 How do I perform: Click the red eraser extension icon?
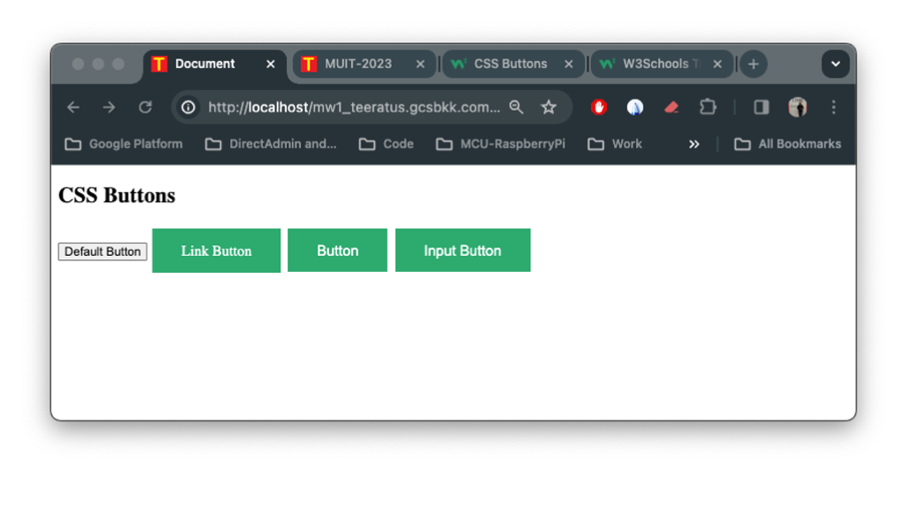pyautogui.click(x=671, y=107)
